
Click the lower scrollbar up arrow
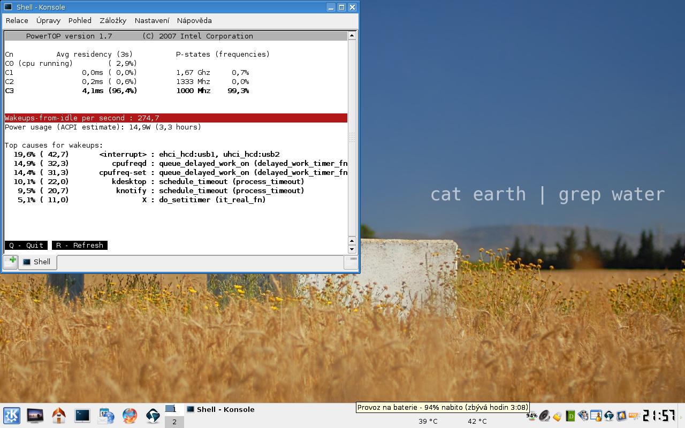[x=352, y=241]
